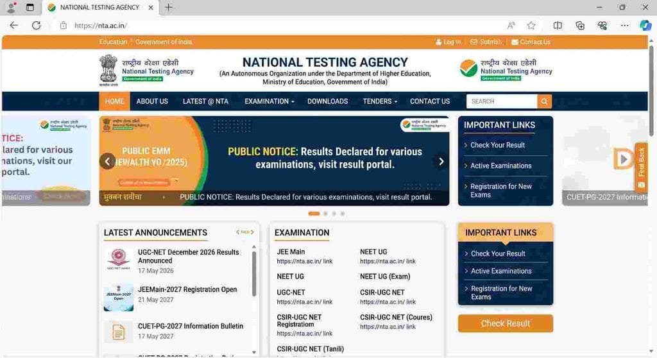Open Check Your Result in top links

(497, 145)
